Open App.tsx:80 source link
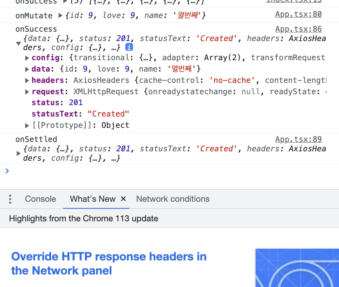The width and height of the screenshot is (339, 287). coord(298,14)
